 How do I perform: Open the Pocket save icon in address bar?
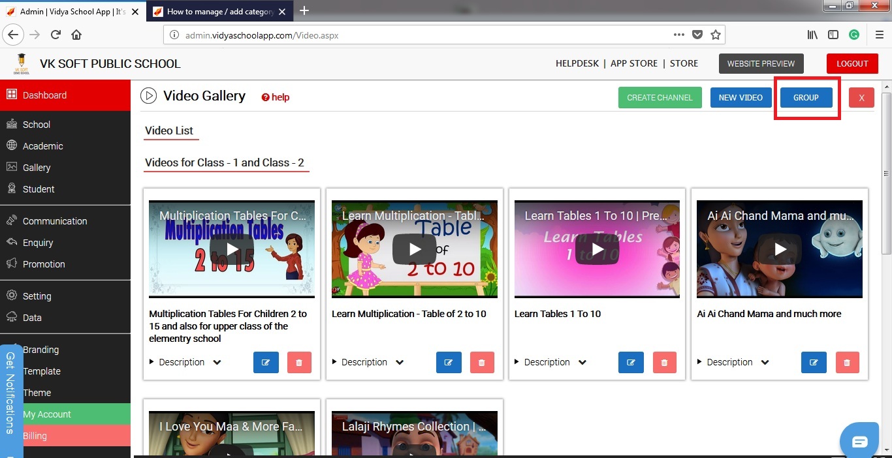pyautogui.click(x=697, y=35)
